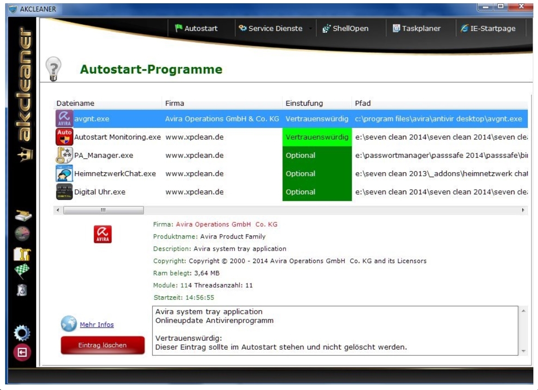The height and width of the screenshot is (390, 538).
Task: Click the HeimnetzwerkChat.exe row icon
Action: pos(64,174)
